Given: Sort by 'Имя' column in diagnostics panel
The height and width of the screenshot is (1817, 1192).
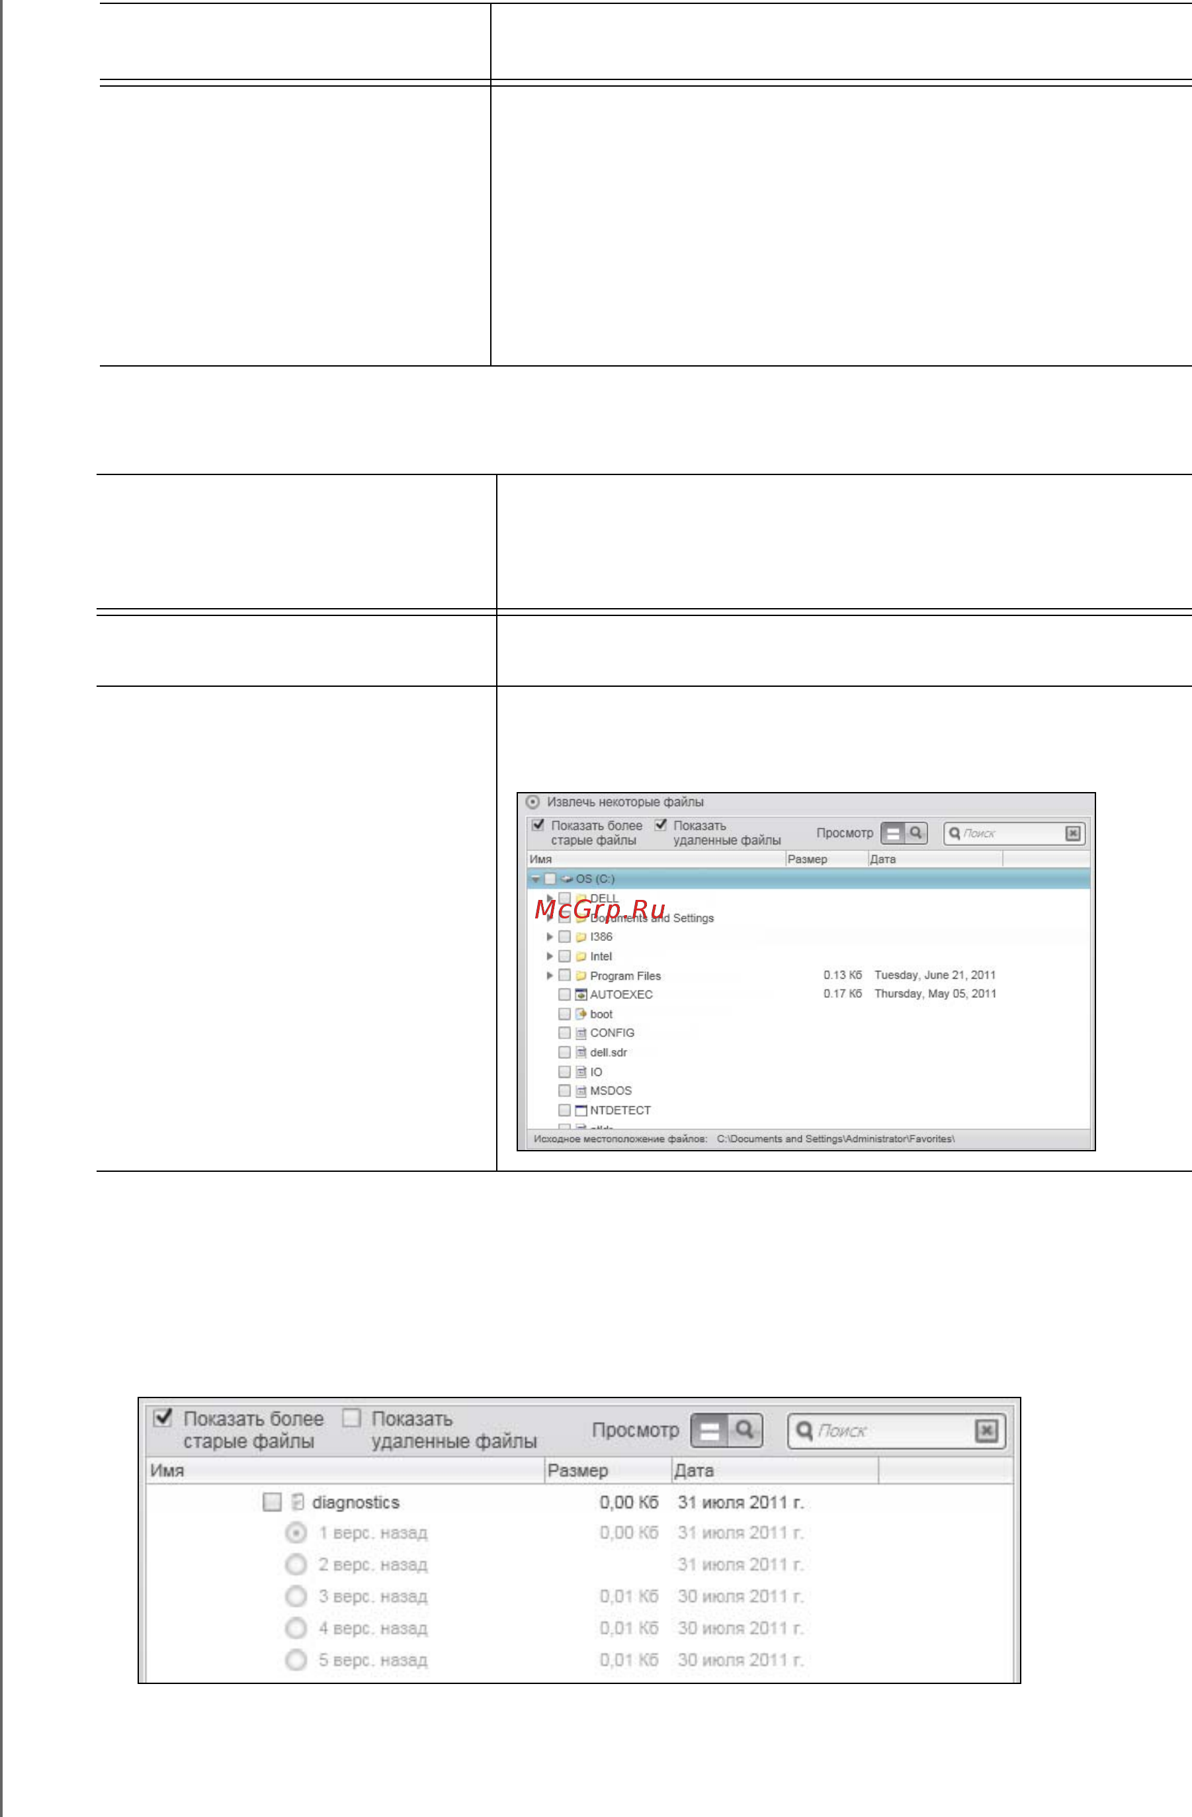Looking at the screenshot, I should point(345,1470).
